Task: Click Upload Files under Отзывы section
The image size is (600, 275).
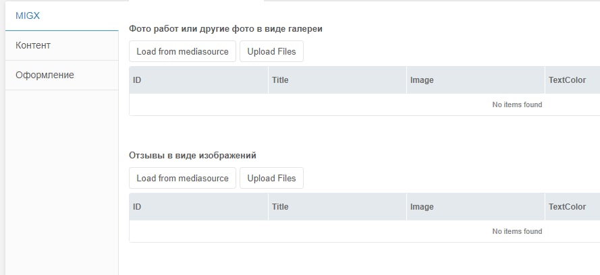Action: tap(272, 178)
